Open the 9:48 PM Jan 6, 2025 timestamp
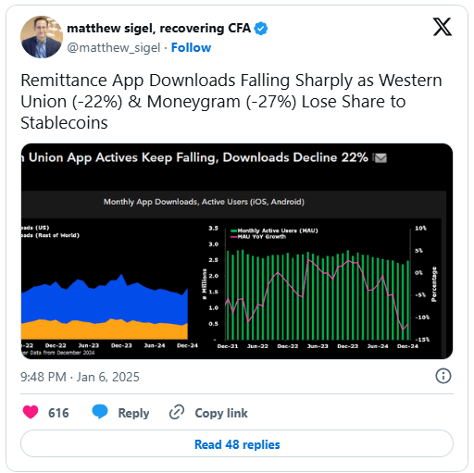Screen dimensions: 474x473 pos(80,377)
